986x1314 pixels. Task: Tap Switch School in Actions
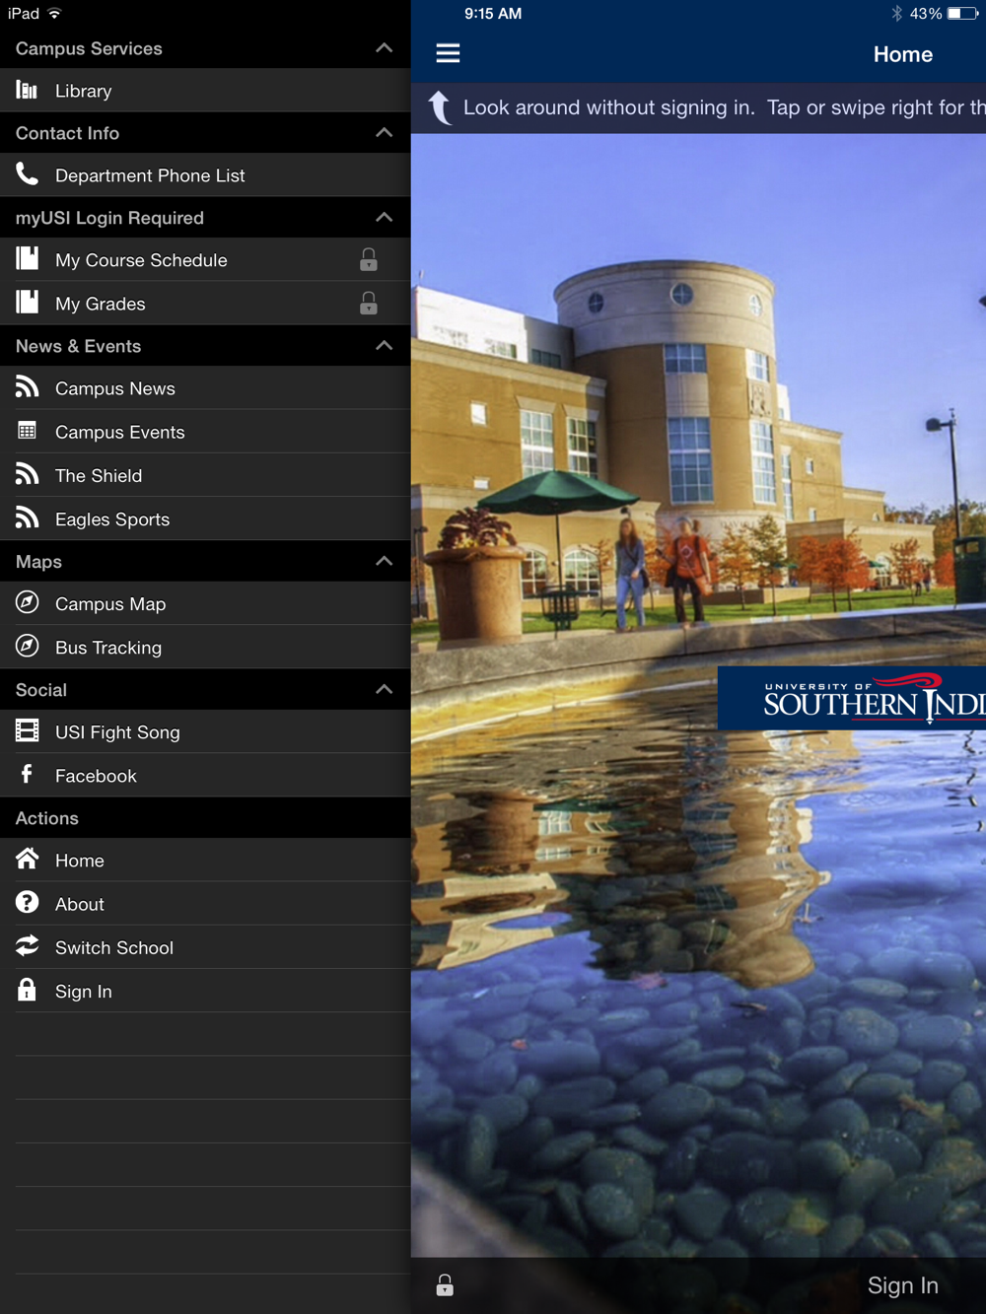(114, 947)
